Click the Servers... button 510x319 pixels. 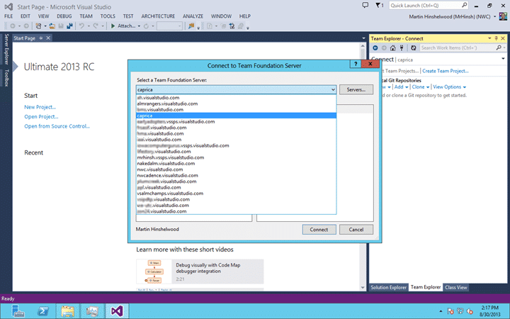coord(356,89)
